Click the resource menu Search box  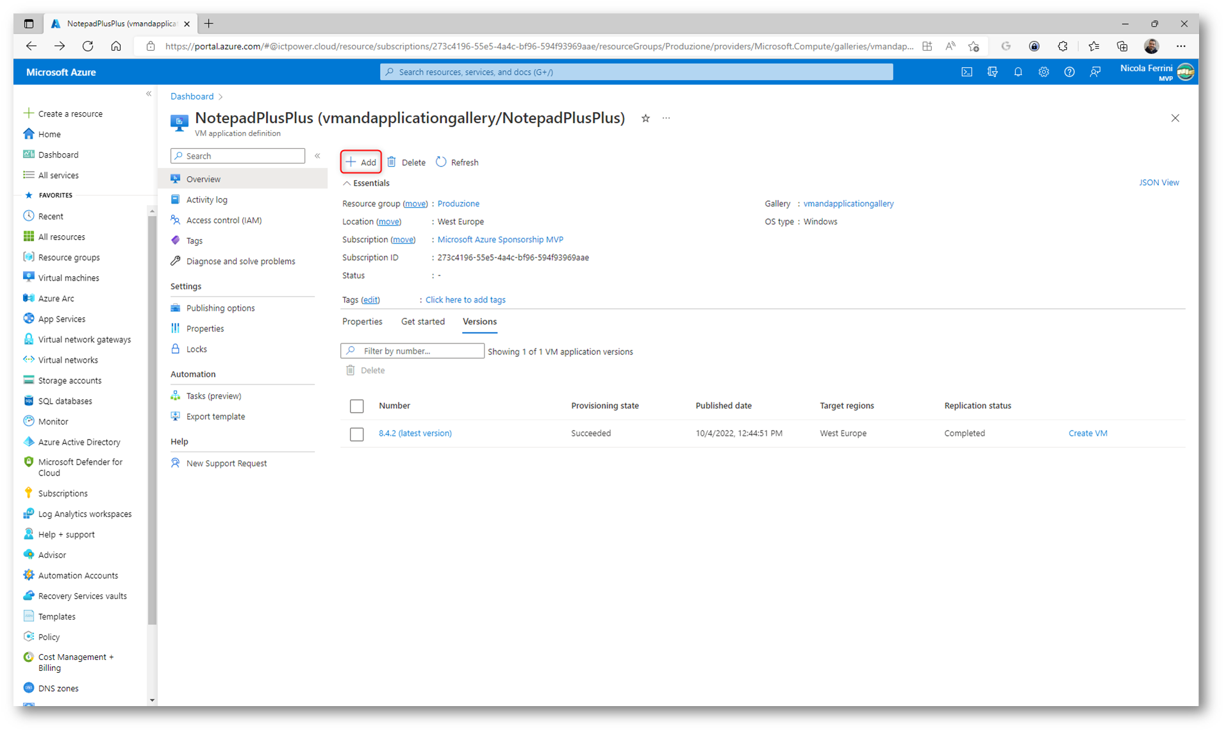point(237,156)
